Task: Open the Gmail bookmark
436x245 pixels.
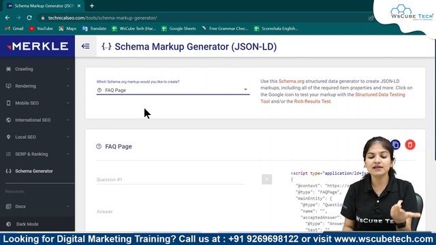Action: point(14,29)
